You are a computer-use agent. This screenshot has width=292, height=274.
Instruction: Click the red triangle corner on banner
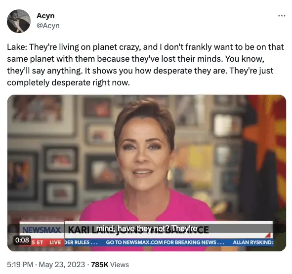268,235
